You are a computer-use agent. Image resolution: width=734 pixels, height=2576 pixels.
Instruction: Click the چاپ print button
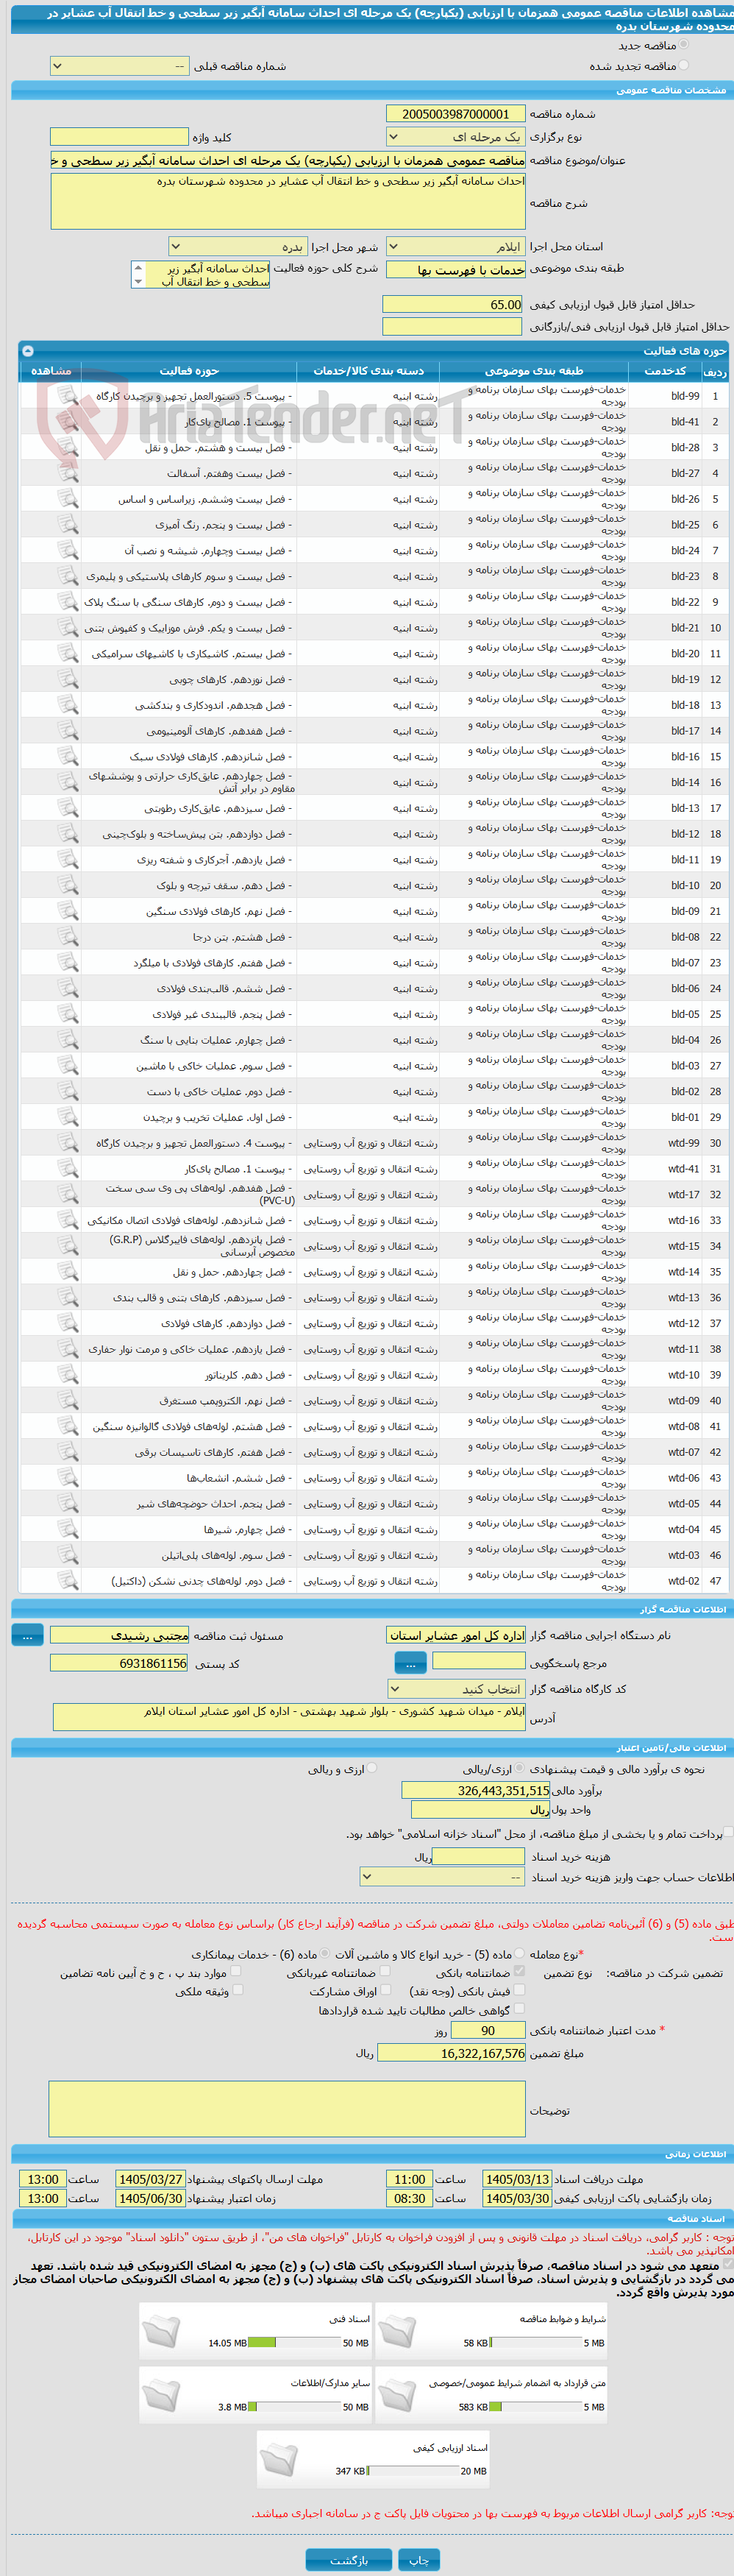point(418,2560)
